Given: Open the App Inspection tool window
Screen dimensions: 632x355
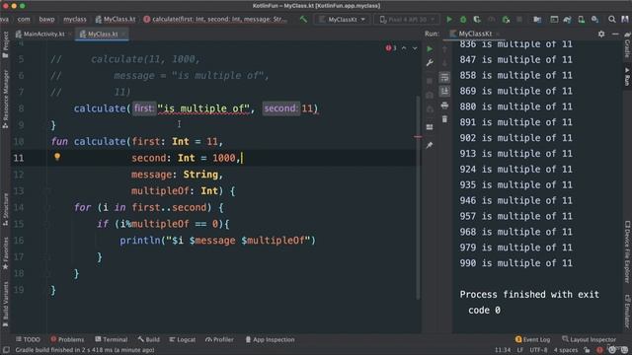Looking at the screenshot, I should coord(270,339).
